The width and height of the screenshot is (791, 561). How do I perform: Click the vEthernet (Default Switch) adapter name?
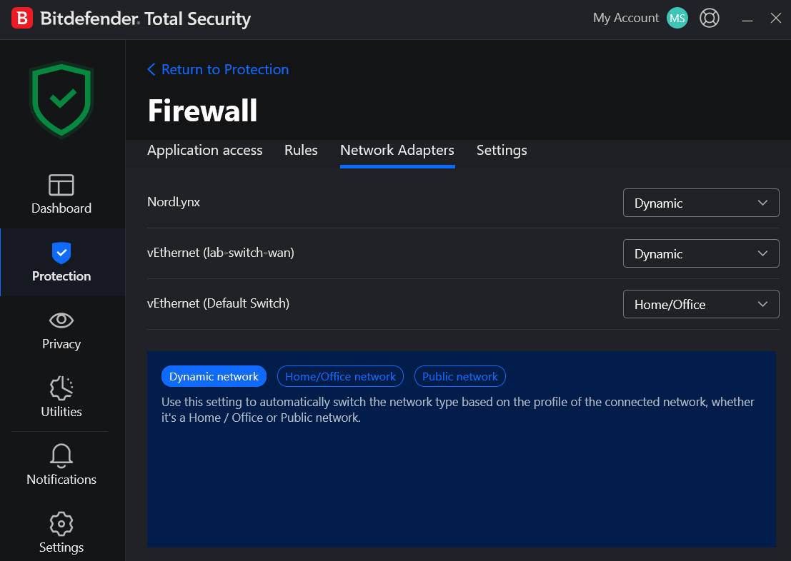coord(218,303)
